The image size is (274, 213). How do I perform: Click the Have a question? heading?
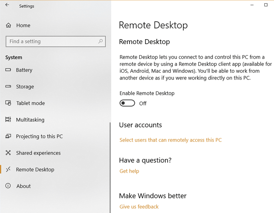point(145,160)
